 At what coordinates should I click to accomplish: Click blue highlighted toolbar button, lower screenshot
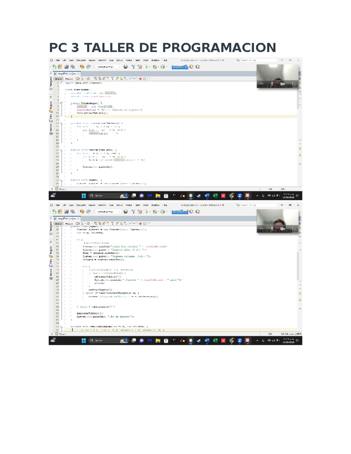180,212
